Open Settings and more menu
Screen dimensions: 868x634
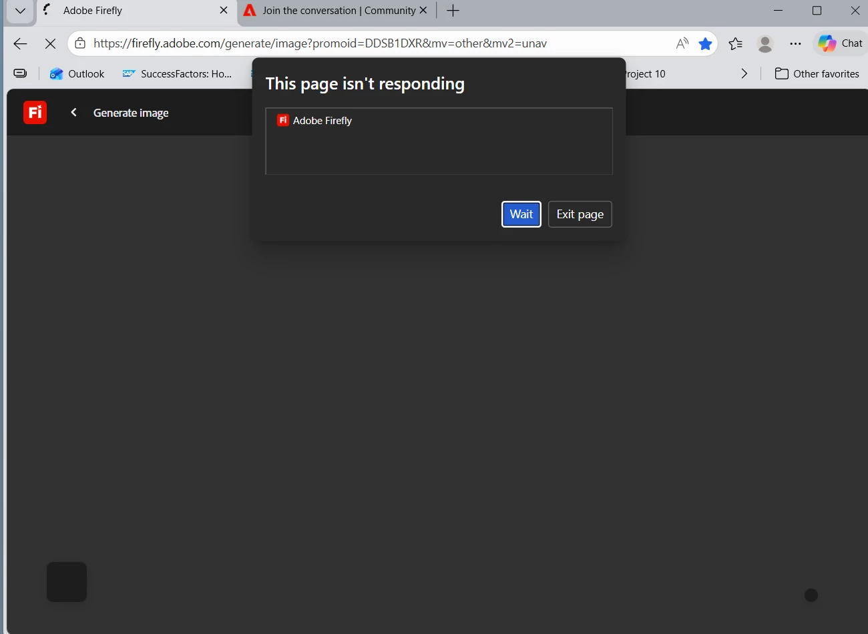click(x=795, y=44)
